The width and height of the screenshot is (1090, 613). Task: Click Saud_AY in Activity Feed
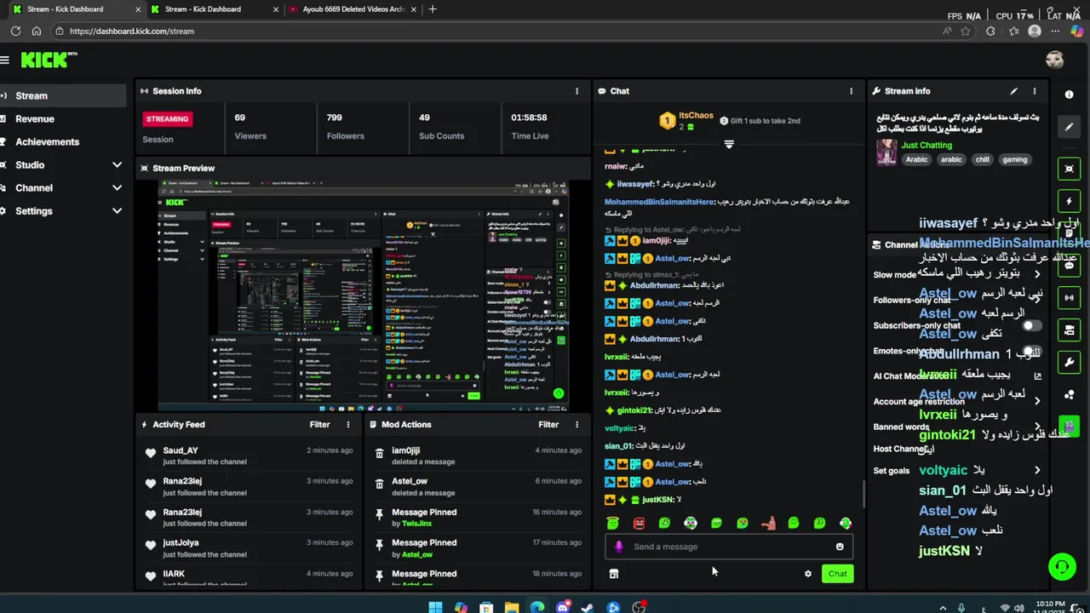point(181,451)
